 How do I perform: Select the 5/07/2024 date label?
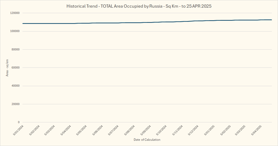point(113,130)
